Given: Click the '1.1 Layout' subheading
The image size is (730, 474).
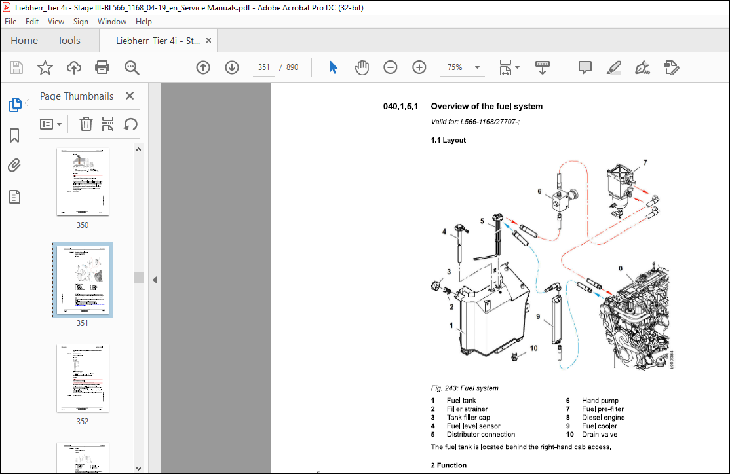Looking at the screenshot, I should (x=448, y=140).
